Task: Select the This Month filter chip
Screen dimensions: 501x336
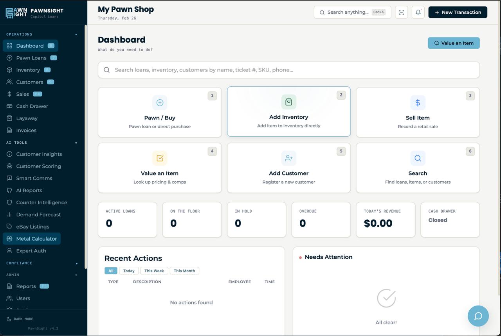Action: tap(184, 270)
